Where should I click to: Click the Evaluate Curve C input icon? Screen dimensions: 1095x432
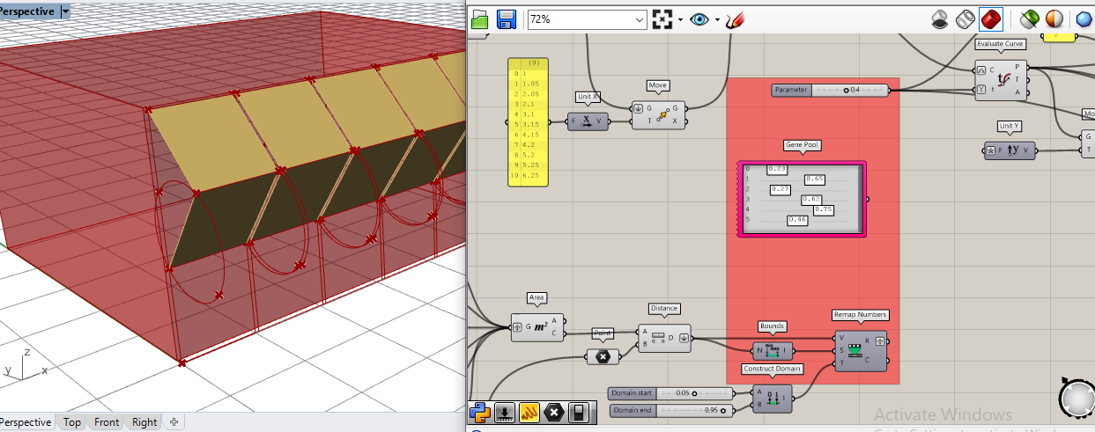coord(982,70)
